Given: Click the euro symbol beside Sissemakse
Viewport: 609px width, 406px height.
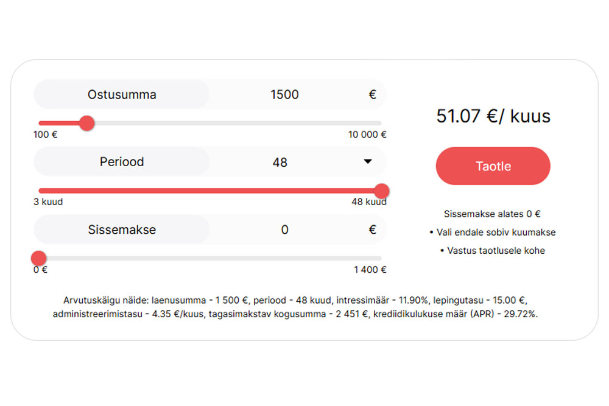Looking at the screenshot, I should 372,230.
